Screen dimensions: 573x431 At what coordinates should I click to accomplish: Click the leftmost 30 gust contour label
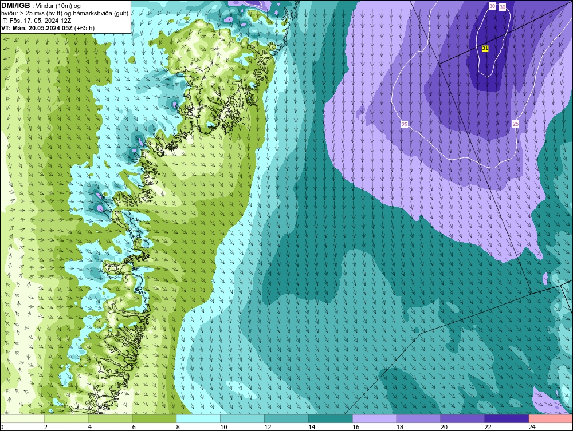point(492,6)
